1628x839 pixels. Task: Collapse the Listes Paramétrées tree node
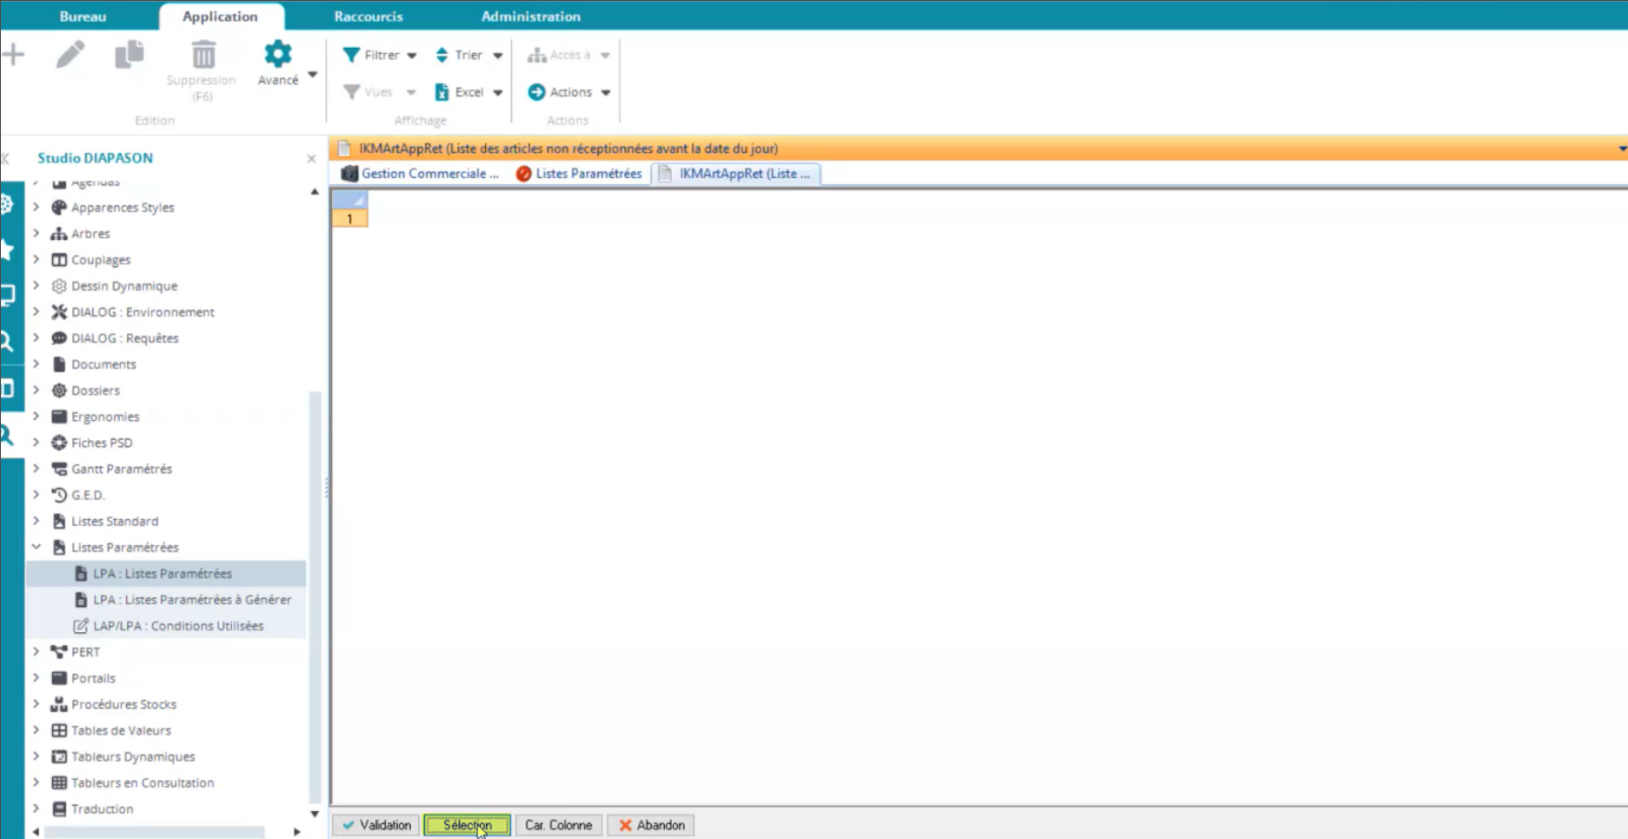(36, 547)
